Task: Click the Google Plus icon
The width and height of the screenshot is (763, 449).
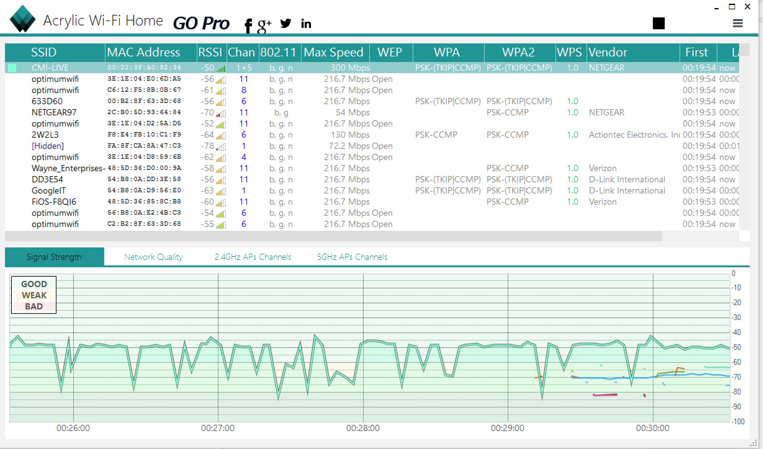Action: pyautogui.click(x=264, y=25)
